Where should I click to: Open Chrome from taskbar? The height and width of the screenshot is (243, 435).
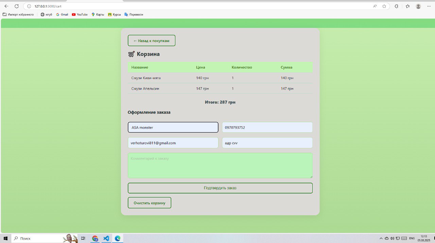pyautogui.click(x=95, y=238)
